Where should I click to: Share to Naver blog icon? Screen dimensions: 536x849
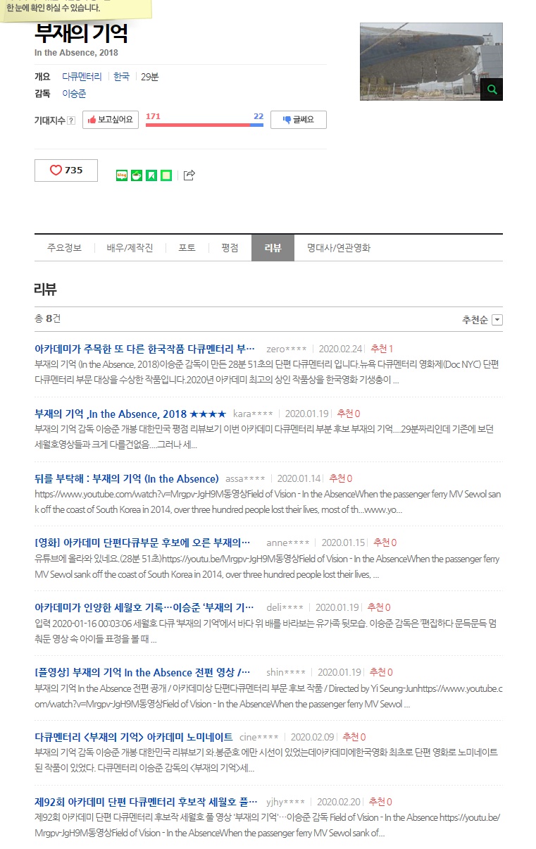121,175
